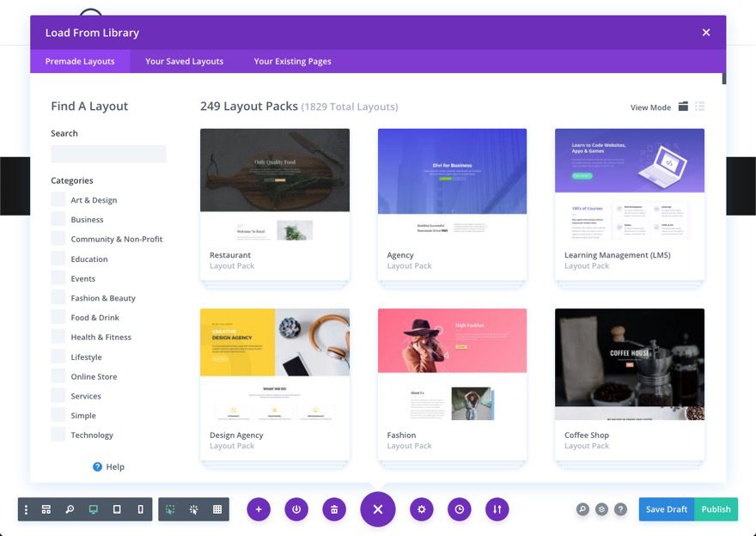Open portability options with the arrows icon
Image resolution: width=756 pixels, height=536 pixels.
click(x=497, y=509)
